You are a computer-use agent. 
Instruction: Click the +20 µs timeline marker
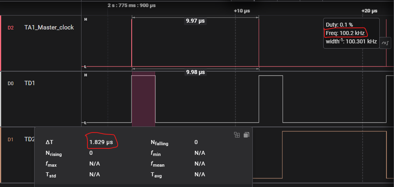click(x=369, y=11)
